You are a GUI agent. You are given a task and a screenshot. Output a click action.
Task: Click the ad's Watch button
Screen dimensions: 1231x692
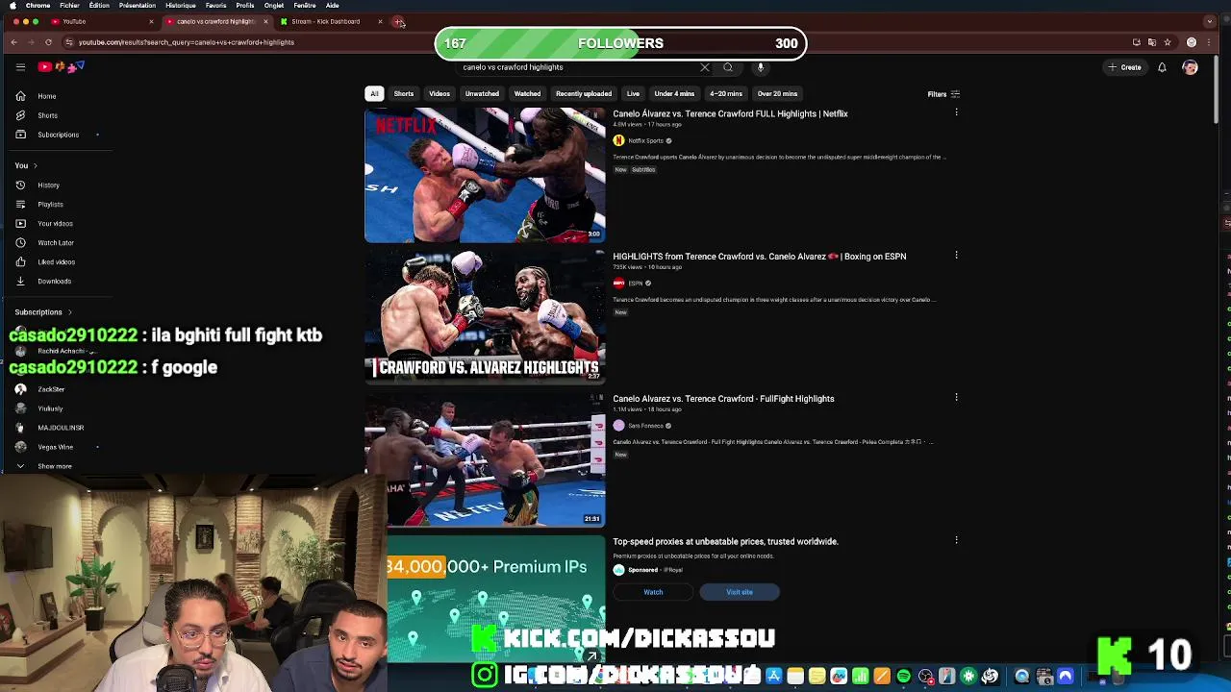(x=653, y=592)
